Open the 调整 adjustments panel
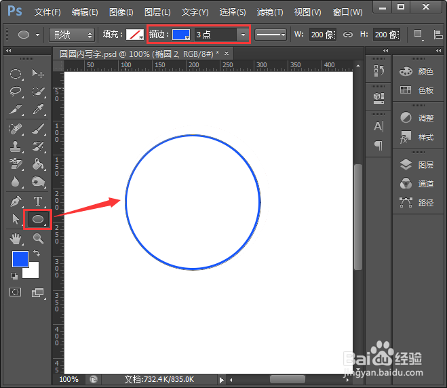 tap(416, 118)
